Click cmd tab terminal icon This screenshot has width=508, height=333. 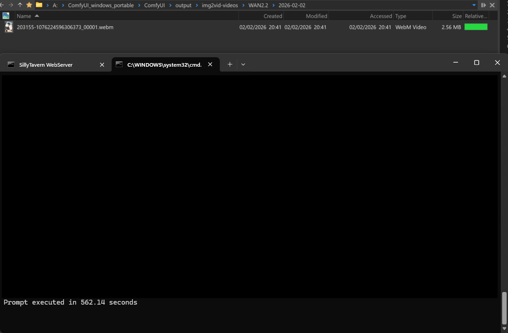[119, 64]
